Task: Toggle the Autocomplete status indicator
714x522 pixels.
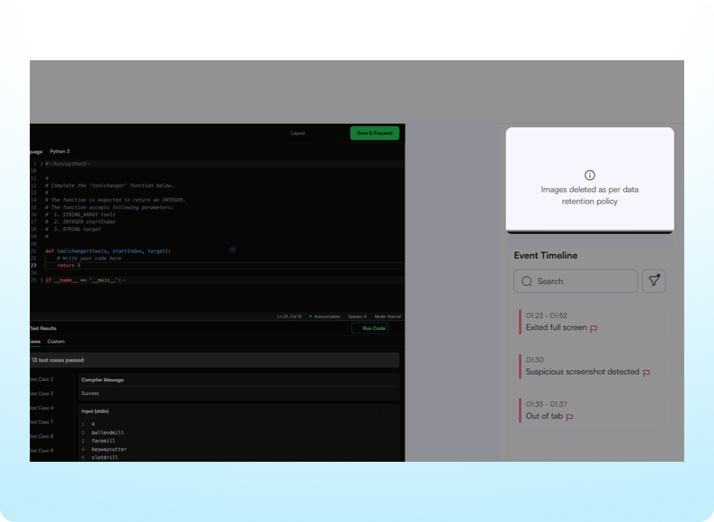Action: coord(325,317)
